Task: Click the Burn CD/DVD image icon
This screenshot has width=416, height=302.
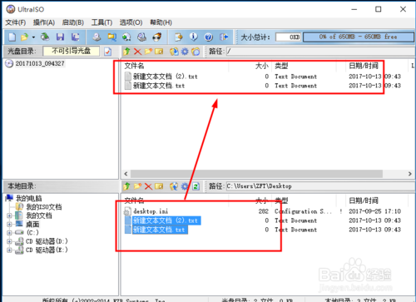Action: click(157, 37)
